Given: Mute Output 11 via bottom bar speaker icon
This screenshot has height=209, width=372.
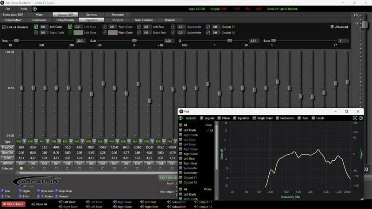Looking at the screenshot, I should coord(196,202).
